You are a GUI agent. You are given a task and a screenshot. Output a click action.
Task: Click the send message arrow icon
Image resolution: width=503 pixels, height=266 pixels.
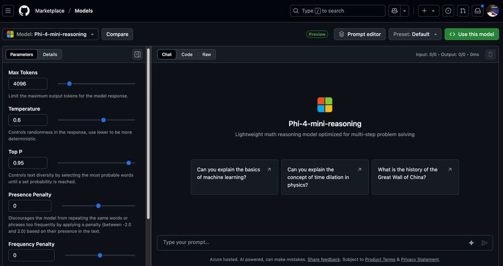coord(485,243)
